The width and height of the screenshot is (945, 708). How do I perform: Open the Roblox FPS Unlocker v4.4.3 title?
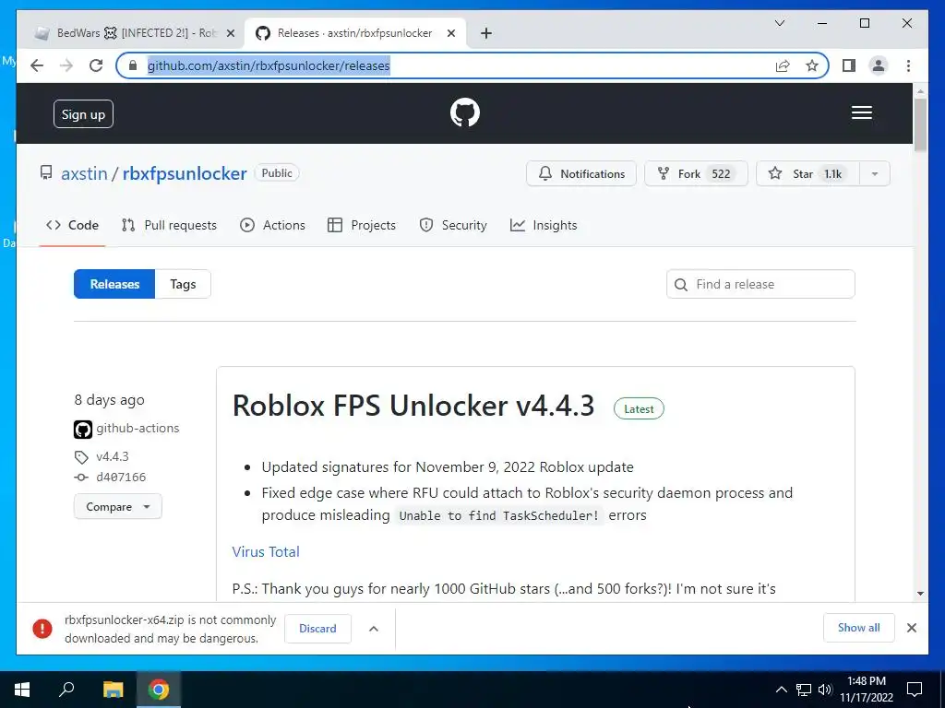(413, 406)
